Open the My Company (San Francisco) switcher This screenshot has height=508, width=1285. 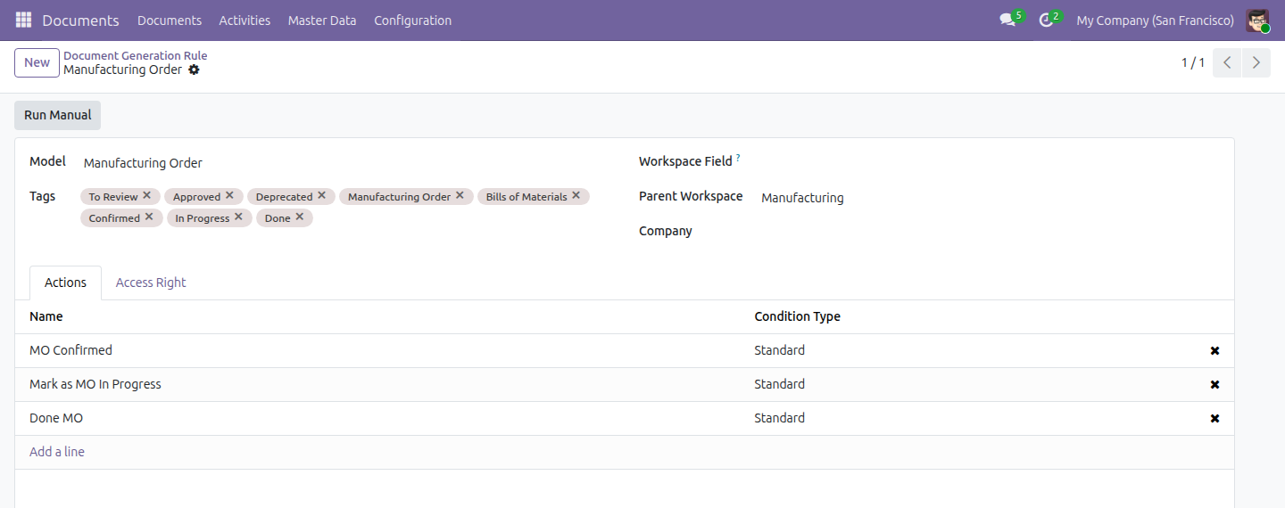1156,20
